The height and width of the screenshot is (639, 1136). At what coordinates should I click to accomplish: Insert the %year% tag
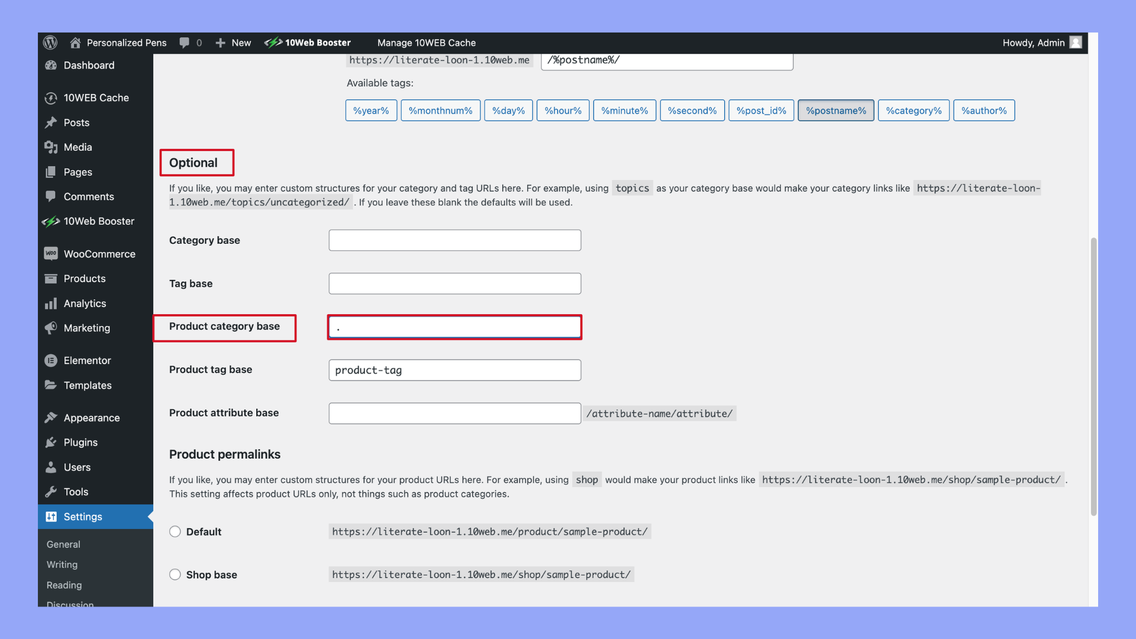(371, 111)
